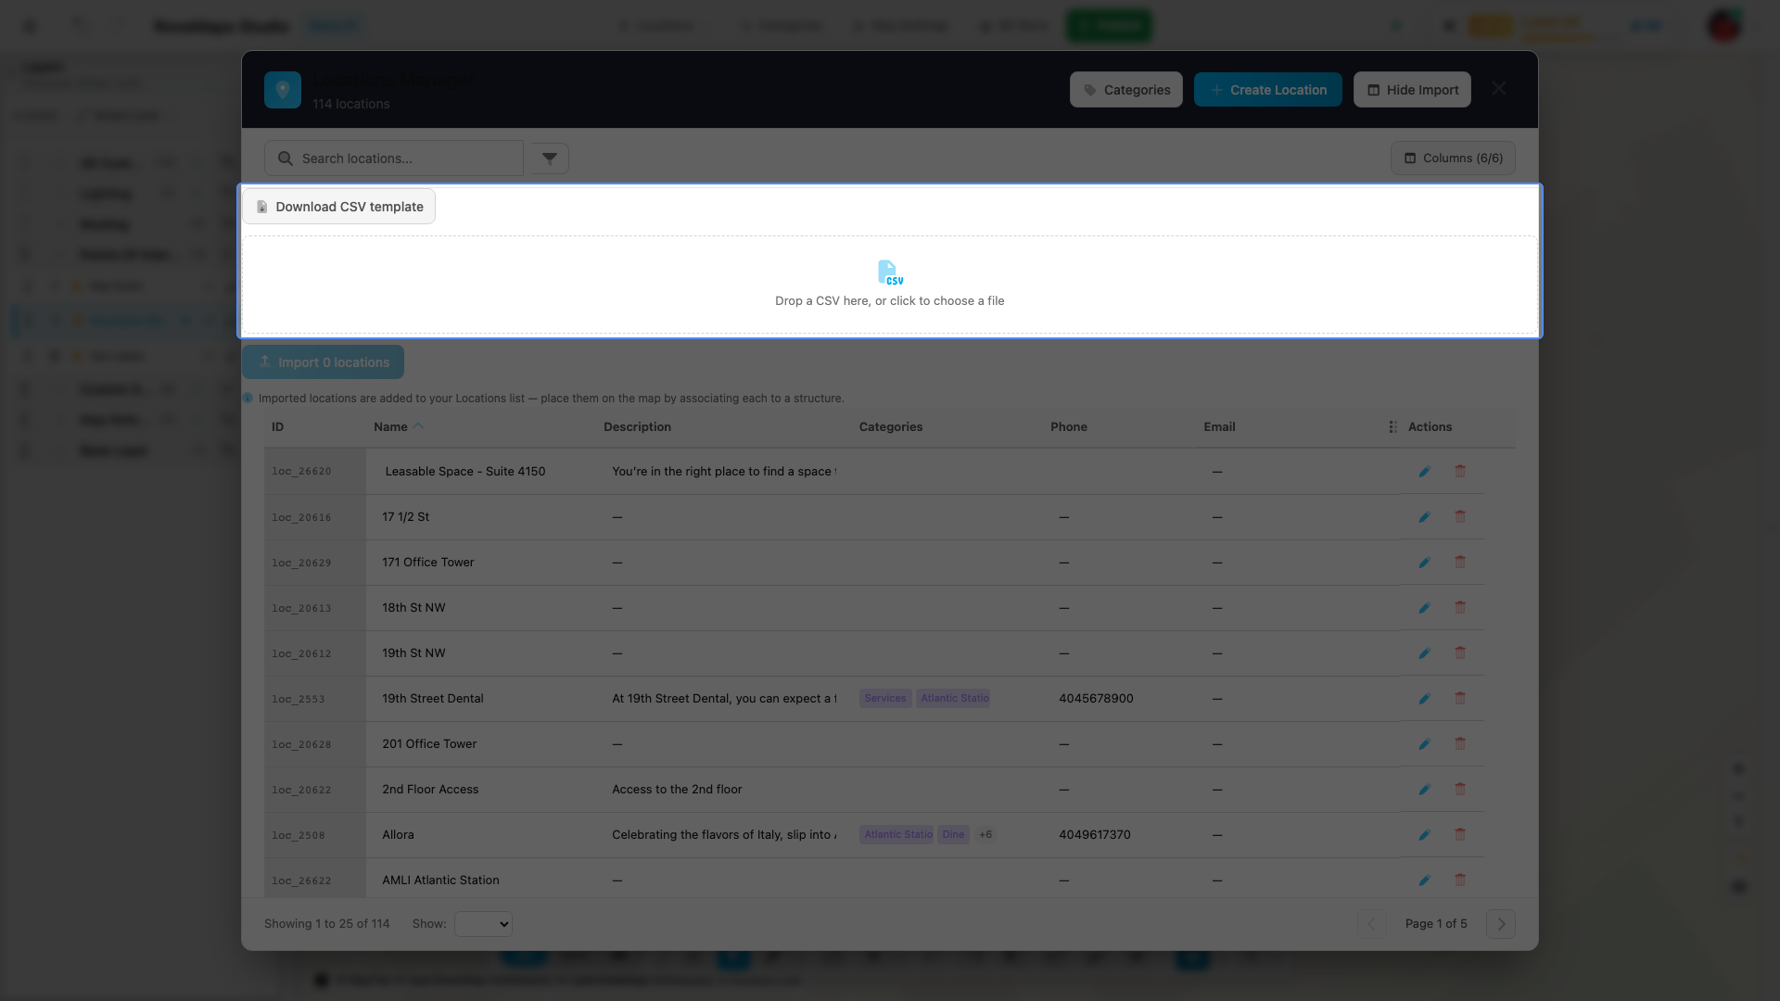Sort by the Name column header
1780x1001 pixels.
click(399, 427)
